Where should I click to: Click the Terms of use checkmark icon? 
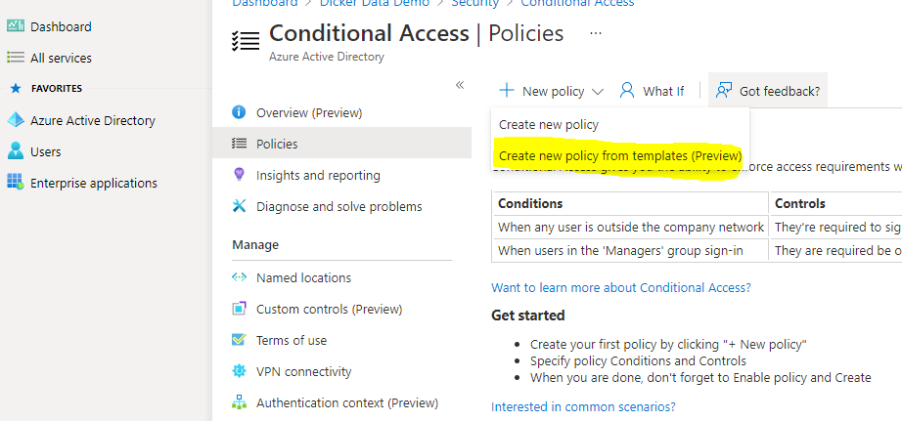point(239,340)
